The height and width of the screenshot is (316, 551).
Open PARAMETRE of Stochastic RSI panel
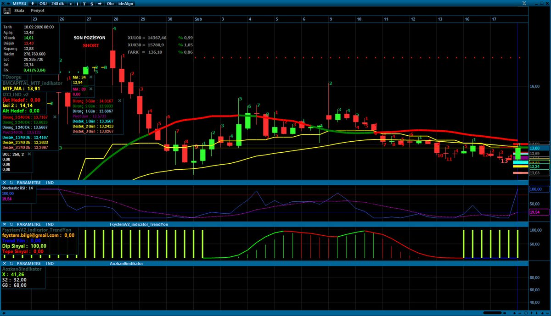[x=28, y=183]
